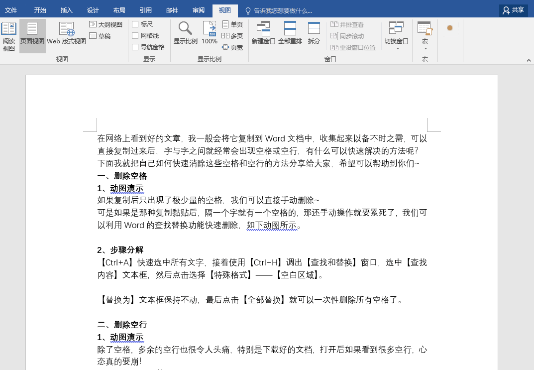Open the Review tab (审阅)
Image resolution: width=534 pixels, height=370 pixels.
(199, 10)
